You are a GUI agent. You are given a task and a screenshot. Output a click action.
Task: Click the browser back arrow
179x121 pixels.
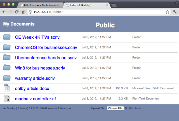coord(4,12)
